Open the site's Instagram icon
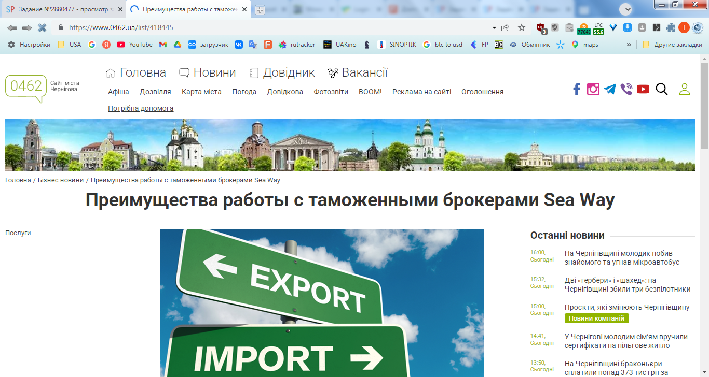 (x=593, y=89)
